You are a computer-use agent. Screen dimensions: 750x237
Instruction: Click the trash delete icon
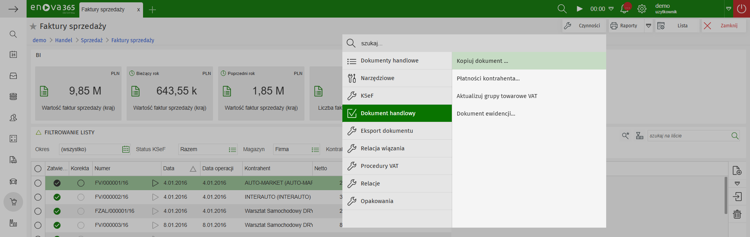pos(737,214)
